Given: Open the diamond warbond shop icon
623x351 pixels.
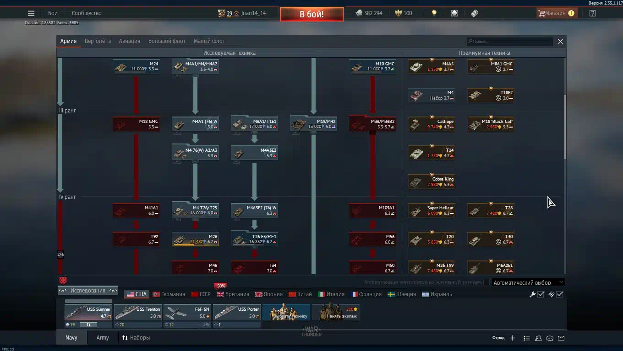Looking at the screenshot, I should (x=454, y=13).
